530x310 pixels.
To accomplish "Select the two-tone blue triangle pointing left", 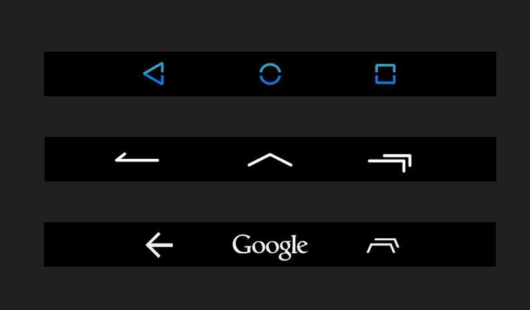I will click(x=154, y=74).
